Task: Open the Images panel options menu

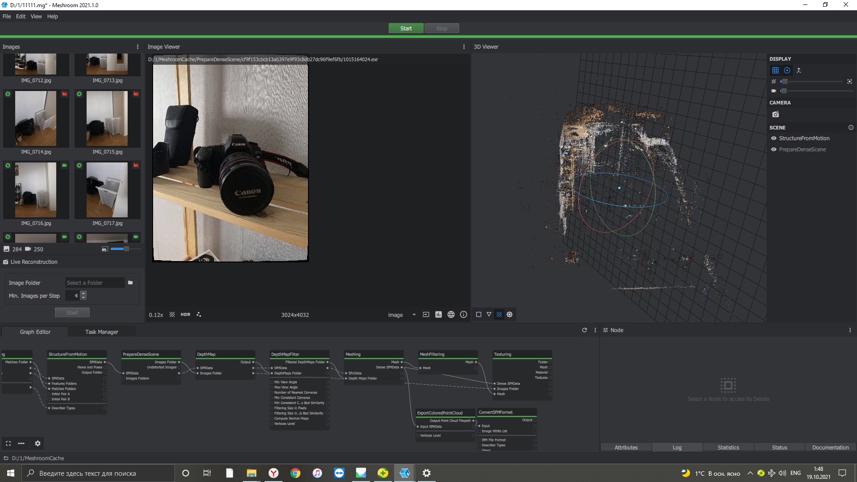Action: click(x=137, y=46)
